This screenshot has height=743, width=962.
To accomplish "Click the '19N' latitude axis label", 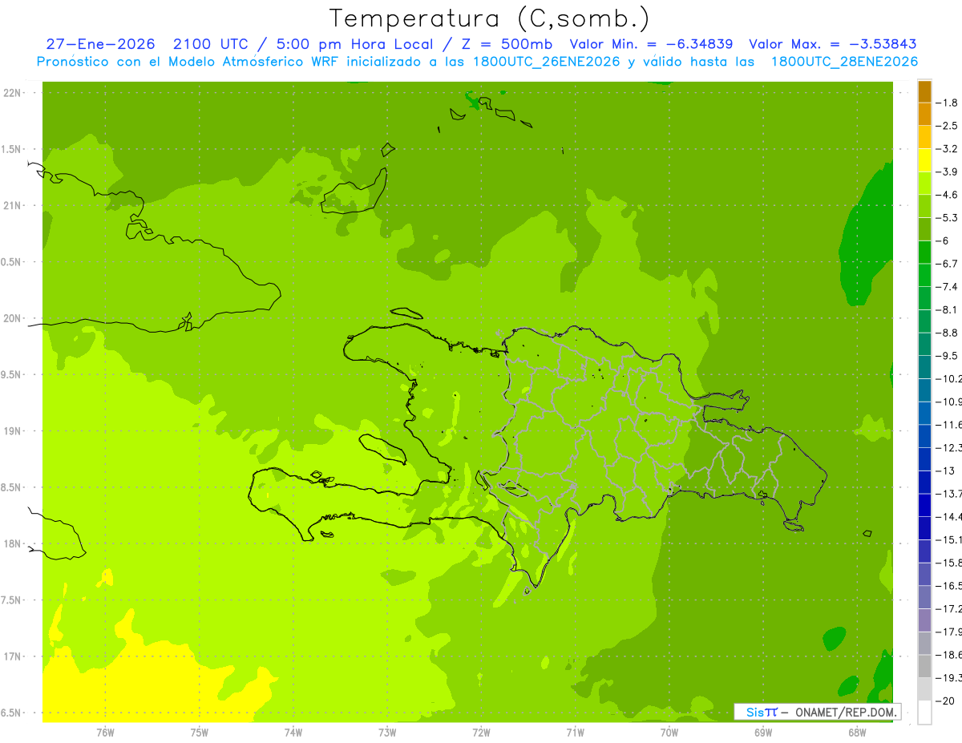I will pos(13,431).
